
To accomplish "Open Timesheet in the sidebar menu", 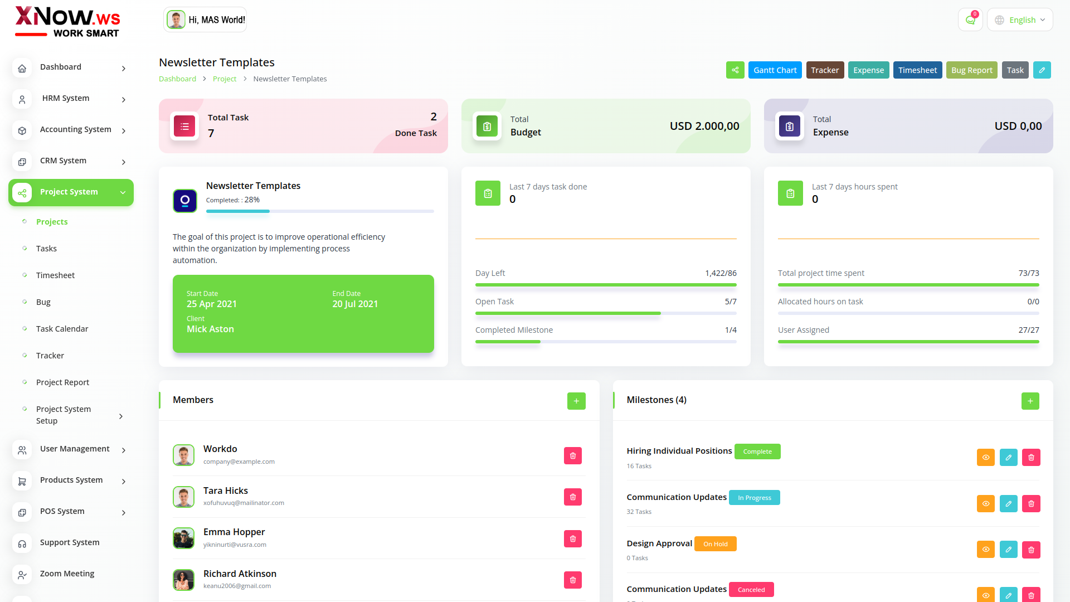I will [x=55, y=275].
